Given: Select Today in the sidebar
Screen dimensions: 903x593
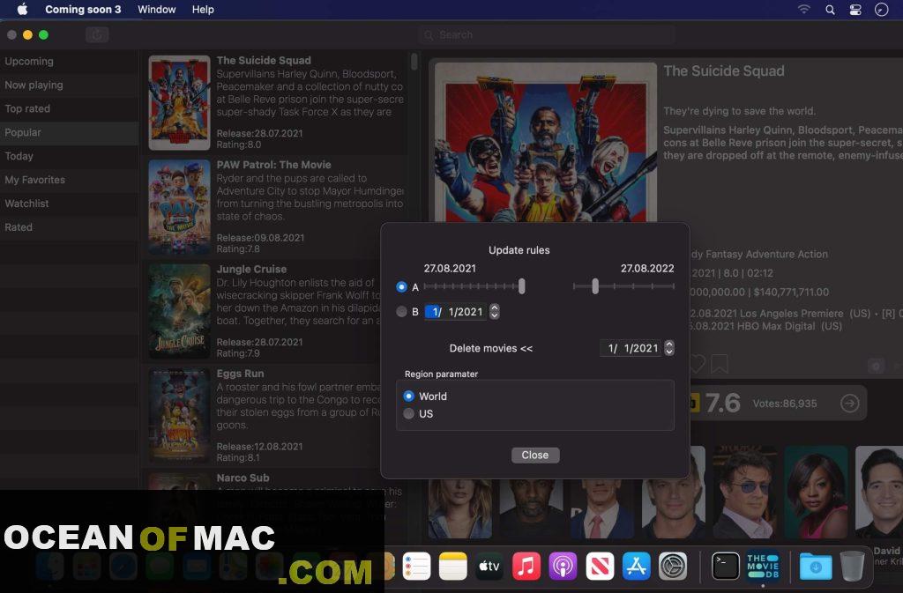Looking at the screenshot, I should coord(69,156).
